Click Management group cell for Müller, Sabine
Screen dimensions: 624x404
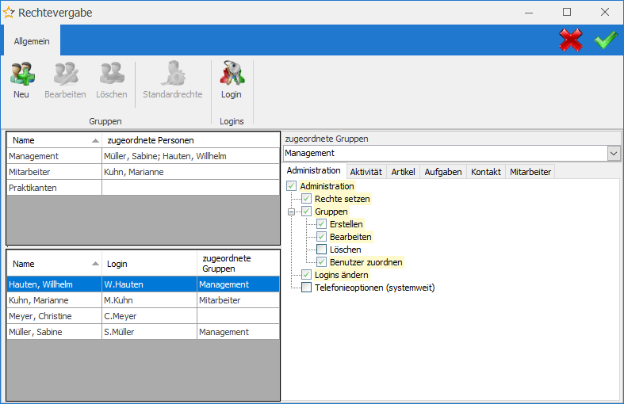pyautogui.click(x=239, y=332)
